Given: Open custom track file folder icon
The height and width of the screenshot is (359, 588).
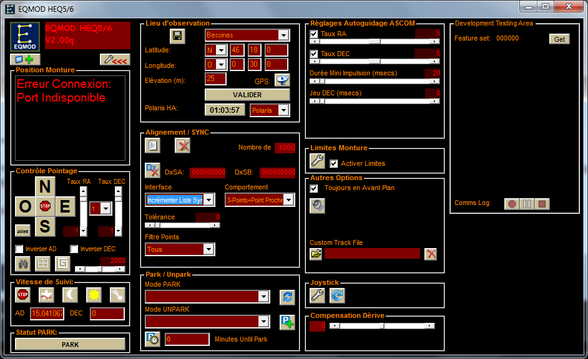Looking at the screenshot, I should pos(316,254).
